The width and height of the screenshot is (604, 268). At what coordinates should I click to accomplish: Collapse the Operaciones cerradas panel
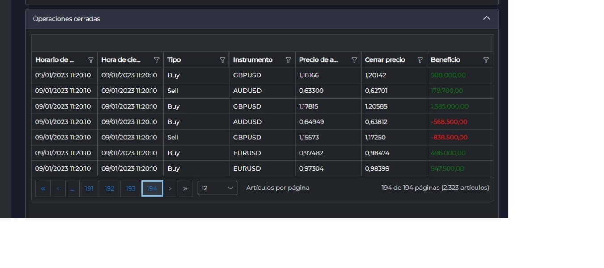coord(486,18)
